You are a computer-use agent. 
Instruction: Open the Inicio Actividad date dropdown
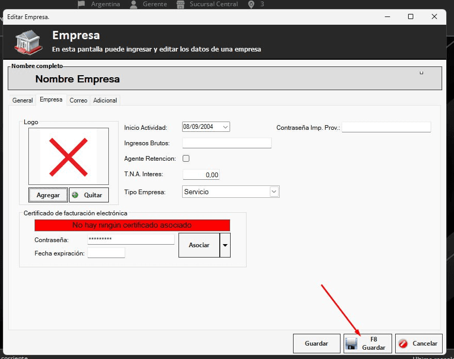225,127
